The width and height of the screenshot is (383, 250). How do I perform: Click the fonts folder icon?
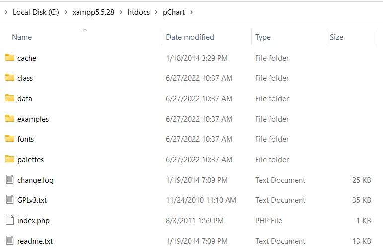(x=10, y=139)
